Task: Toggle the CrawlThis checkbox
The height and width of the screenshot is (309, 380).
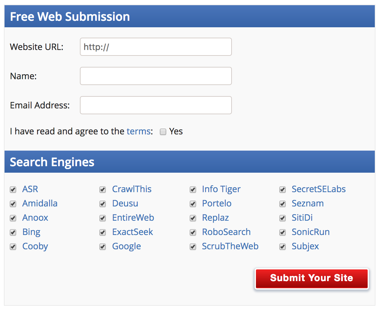Action: 103,189
